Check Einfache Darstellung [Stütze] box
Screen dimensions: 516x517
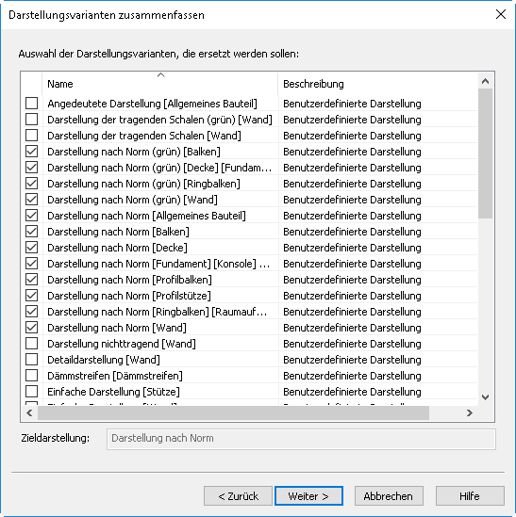32,392
